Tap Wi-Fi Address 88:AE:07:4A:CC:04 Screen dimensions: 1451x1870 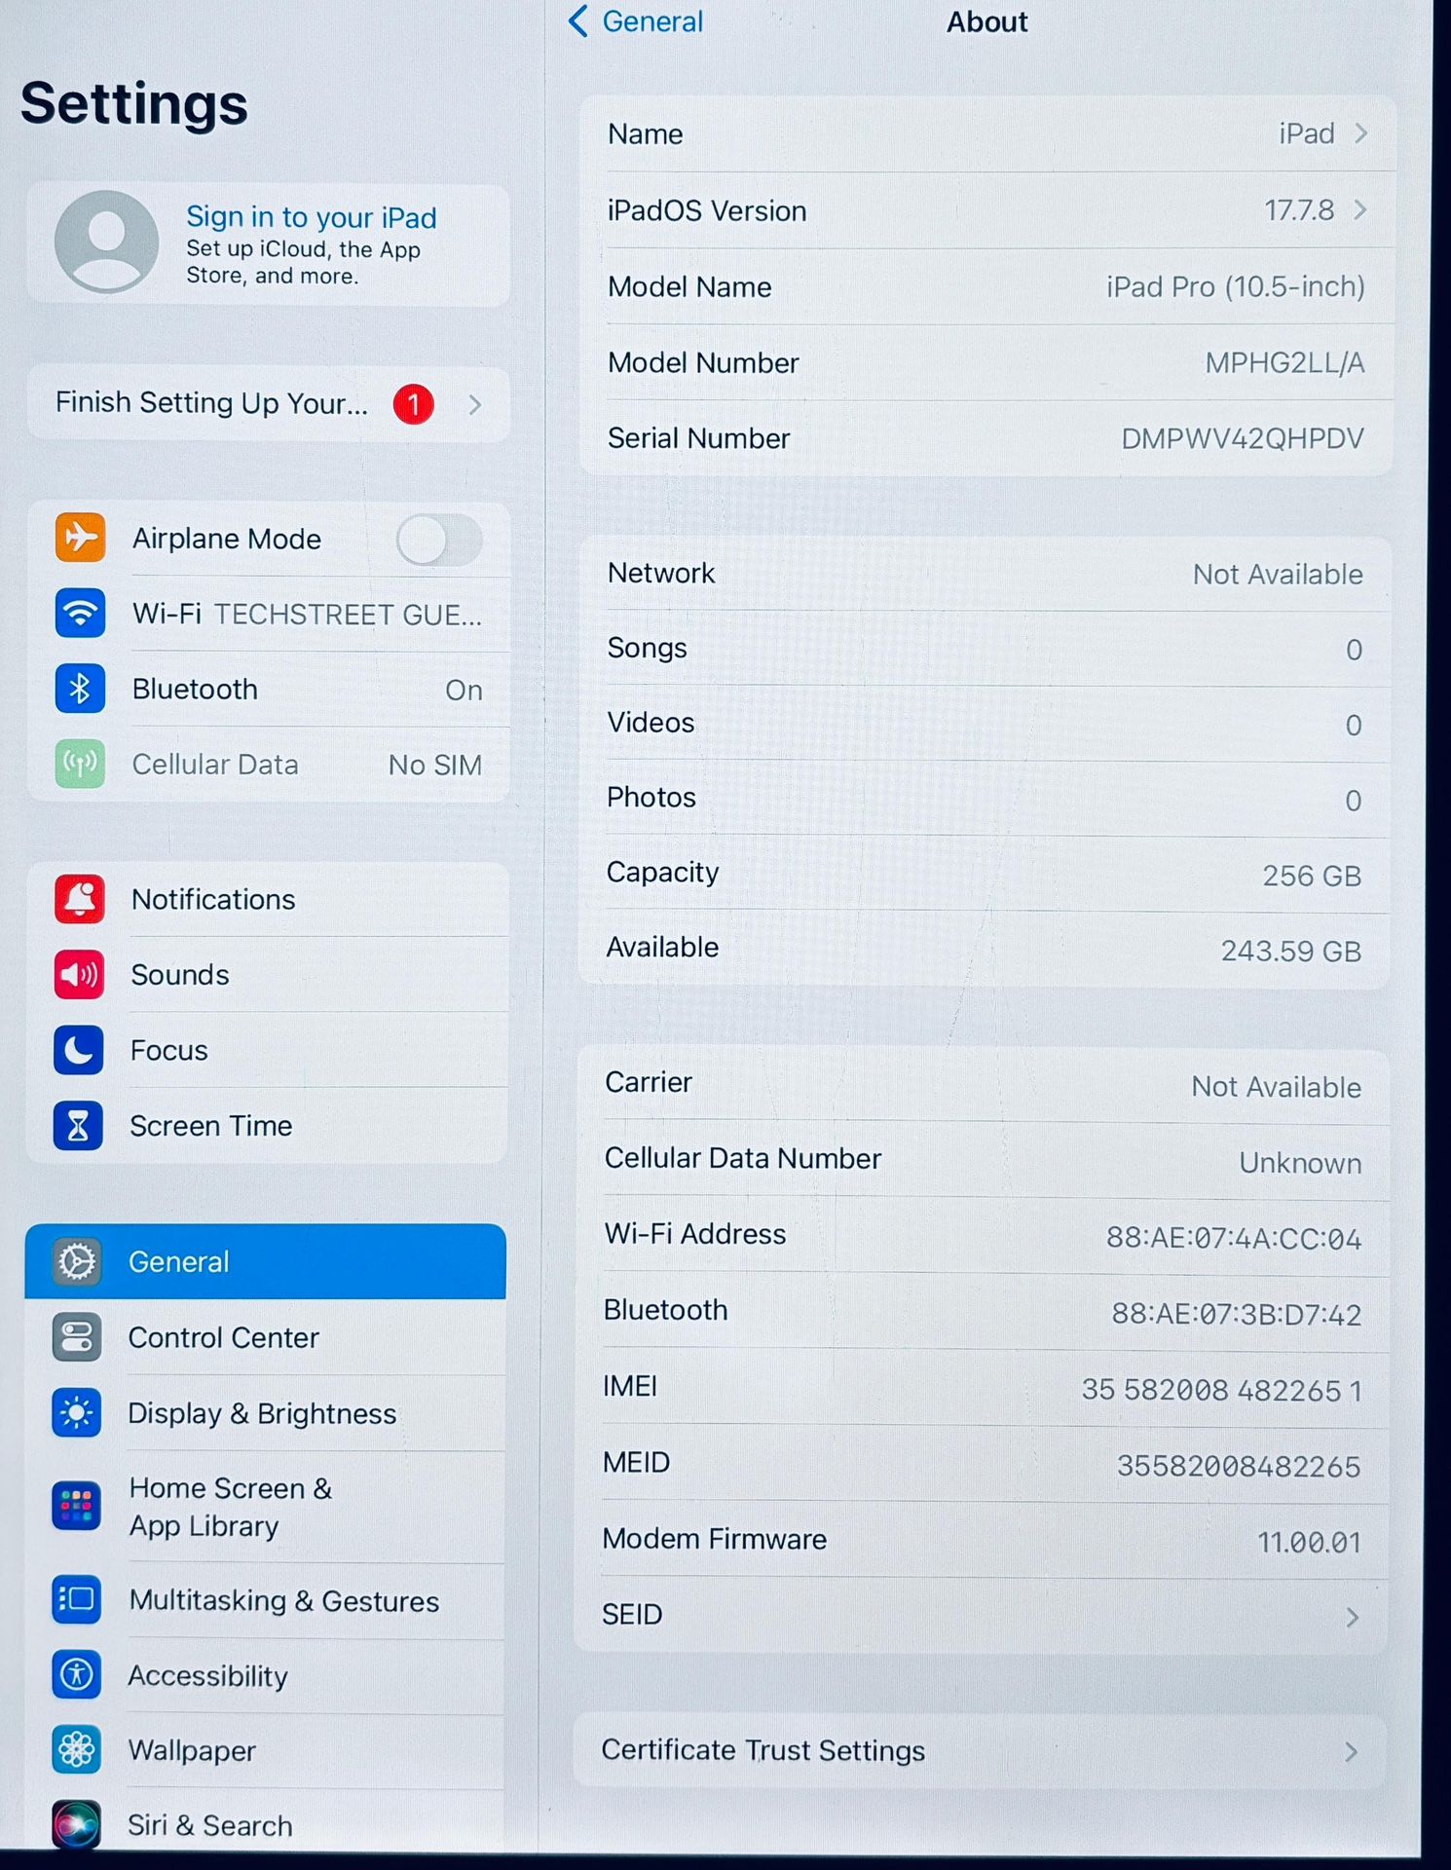[x=1233, y=1238]
